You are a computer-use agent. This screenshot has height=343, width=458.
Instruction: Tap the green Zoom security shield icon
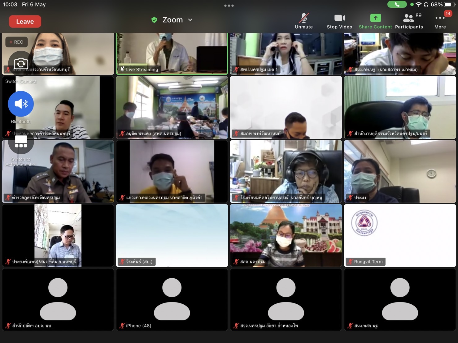[x=154, y=20]
